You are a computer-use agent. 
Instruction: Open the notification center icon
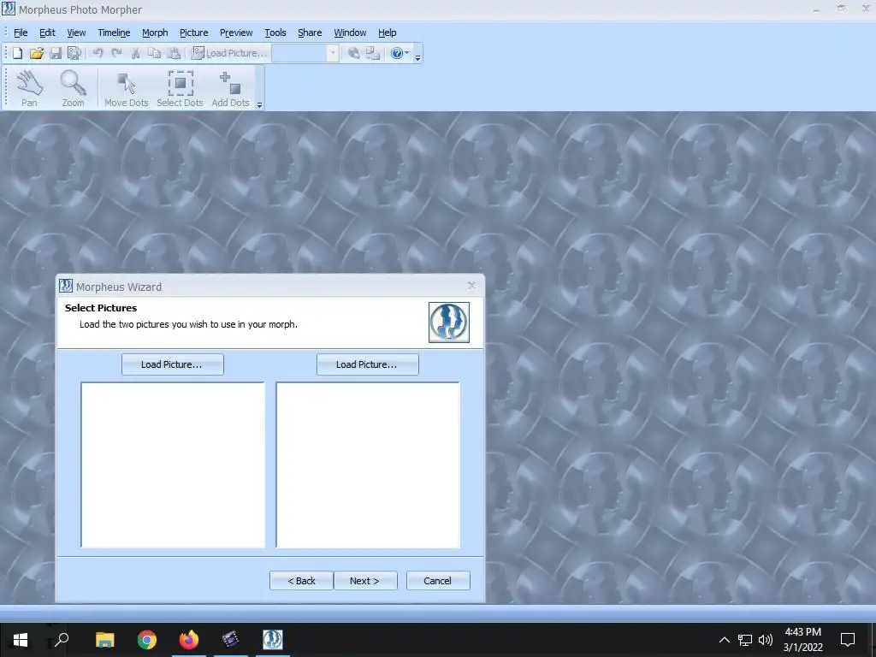848,640
